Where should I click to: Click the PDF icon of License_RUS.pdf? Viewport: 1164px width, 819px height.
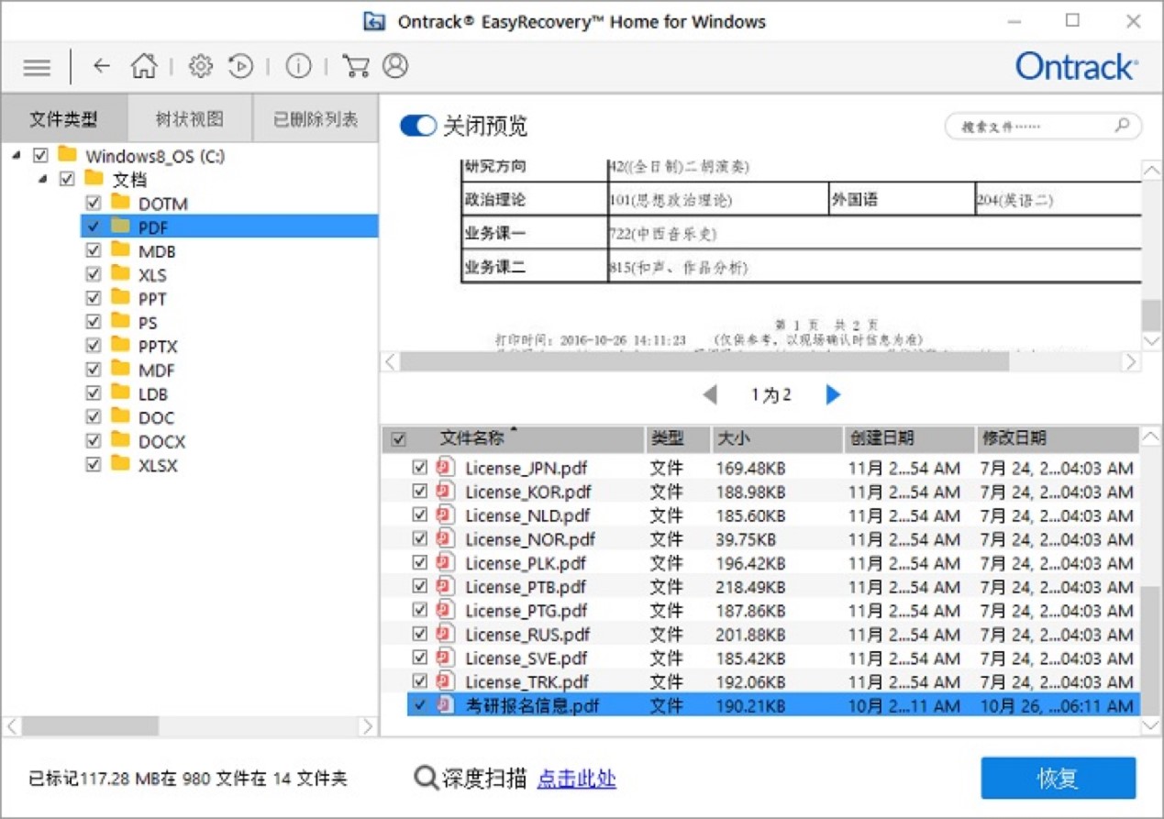pyautogui.click(x=446, y=634)
